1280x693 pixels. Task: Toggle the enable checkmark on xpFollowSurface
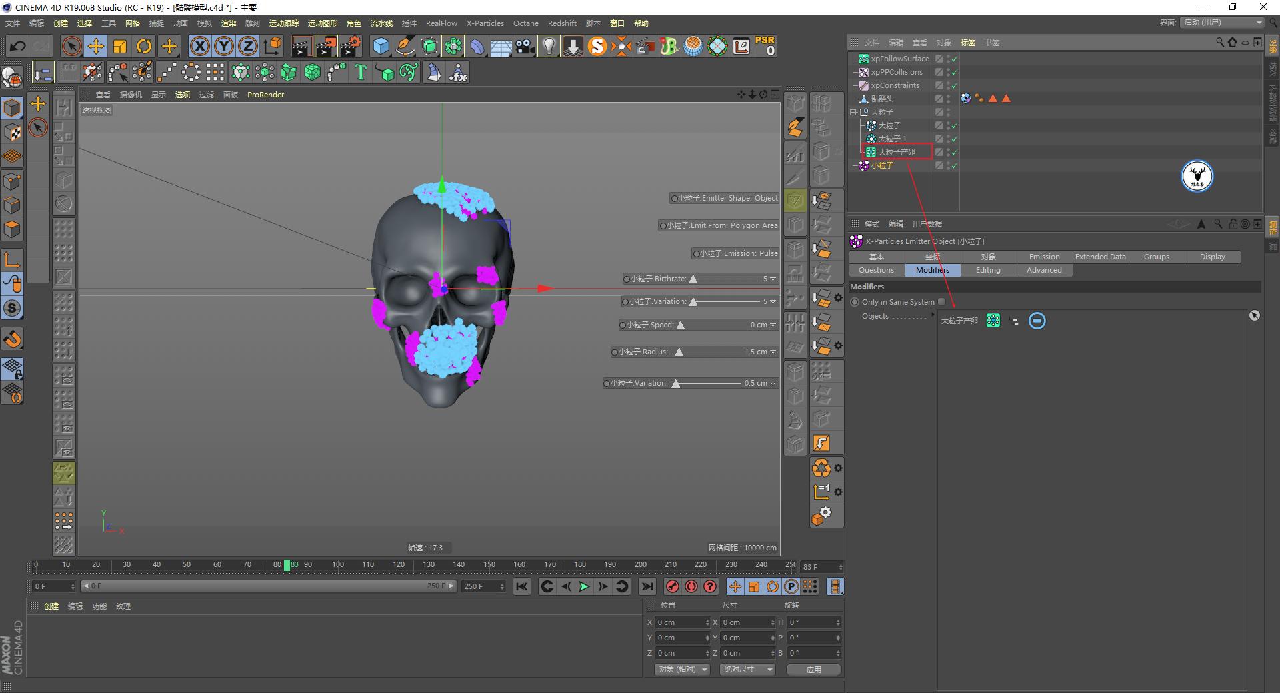(953, 59)
